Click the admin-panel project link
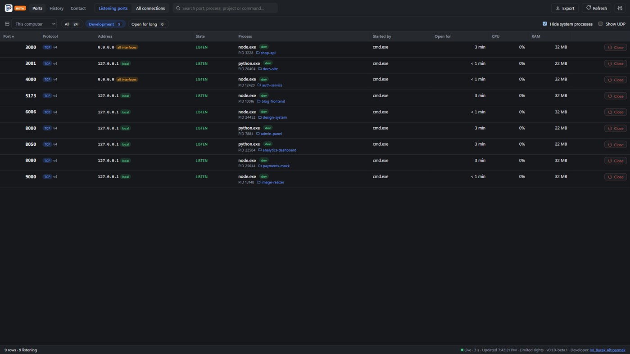The width and height of the screenshot is (630, 354). click(x=269, y=134)
